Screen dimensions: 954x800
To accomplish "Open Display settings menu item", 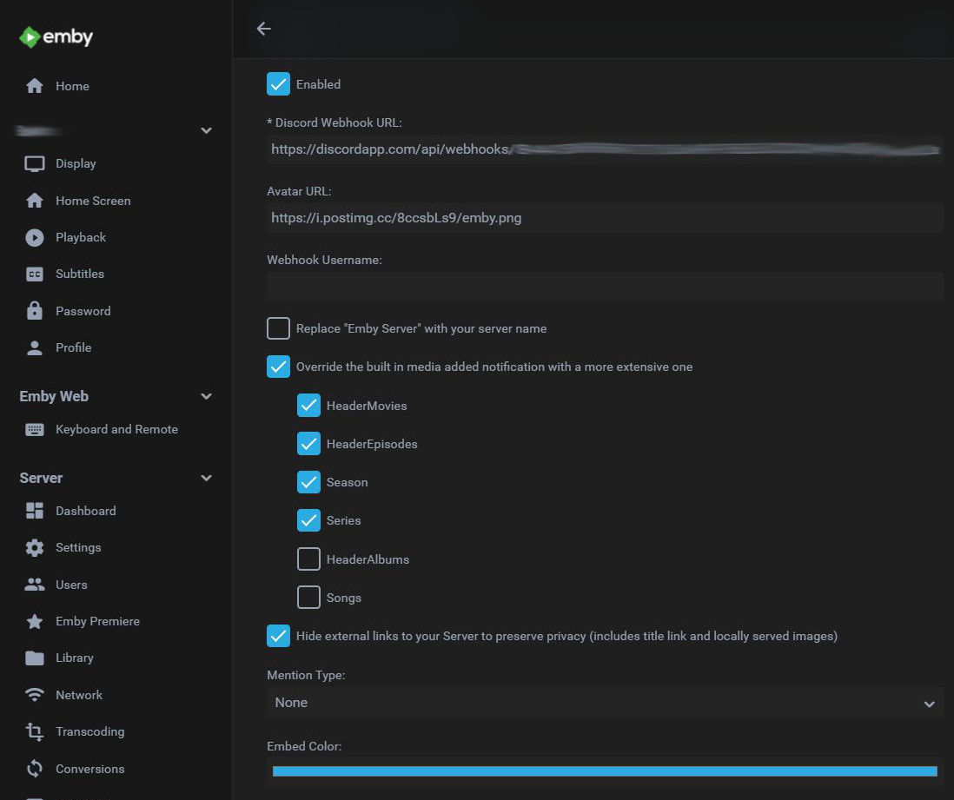I will coord(76,163).
